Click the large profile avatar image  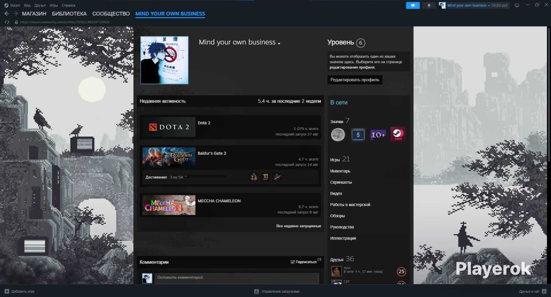(x=164, y=60)
